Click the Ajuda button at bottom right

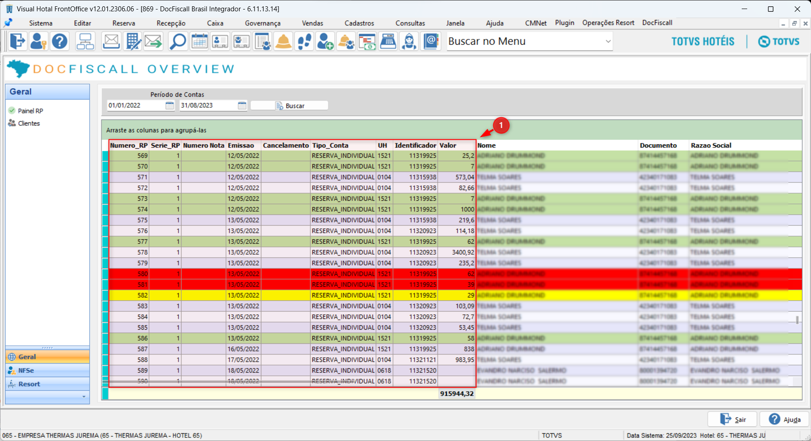click(x=785, y=419)
